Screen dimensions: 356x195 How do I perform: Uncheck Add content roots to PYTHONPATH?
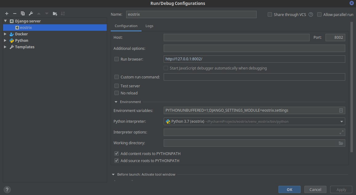(117, 153)
